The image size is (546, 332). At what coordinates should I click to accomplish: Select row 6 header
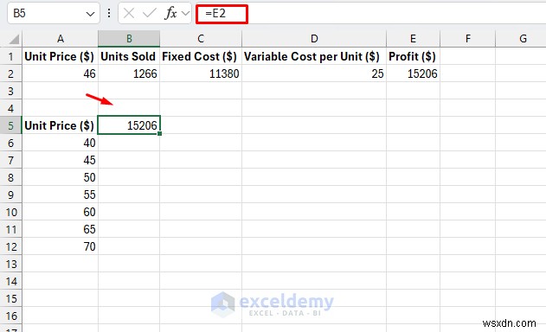click(x=10, y=143)
